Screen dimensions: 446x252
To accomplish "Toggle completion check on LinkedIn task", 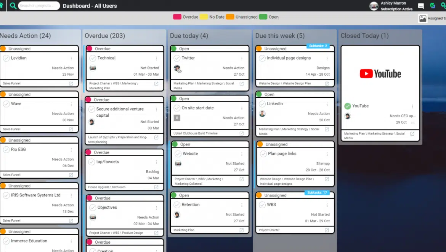I will (x=262, y=104).
